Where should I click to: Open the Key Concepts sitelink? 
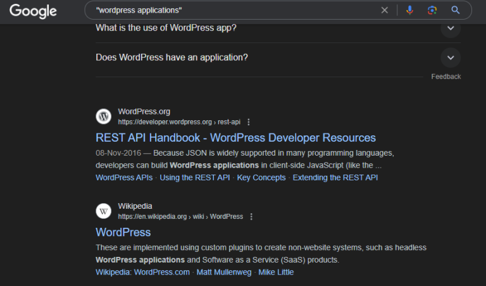261,178
